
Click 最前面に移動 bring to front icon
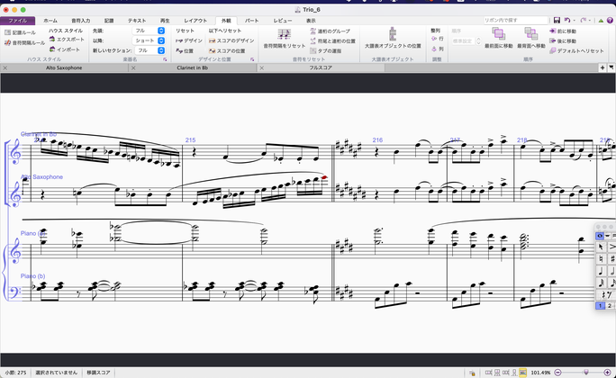click(499, 34)
